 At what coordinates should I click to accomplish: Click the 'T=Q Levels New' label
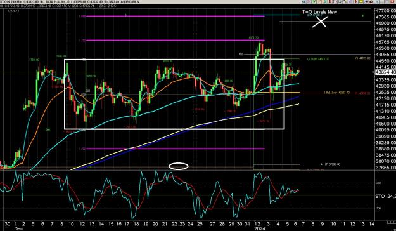coord(320,12)
